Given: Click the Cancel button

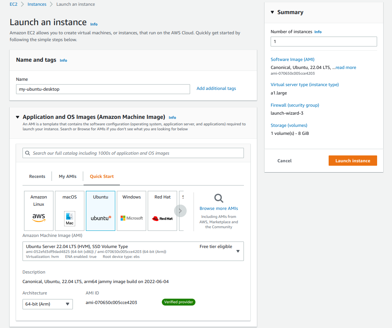Looking at the screenshot, I should pyautogui.click(x=284, y=160).
